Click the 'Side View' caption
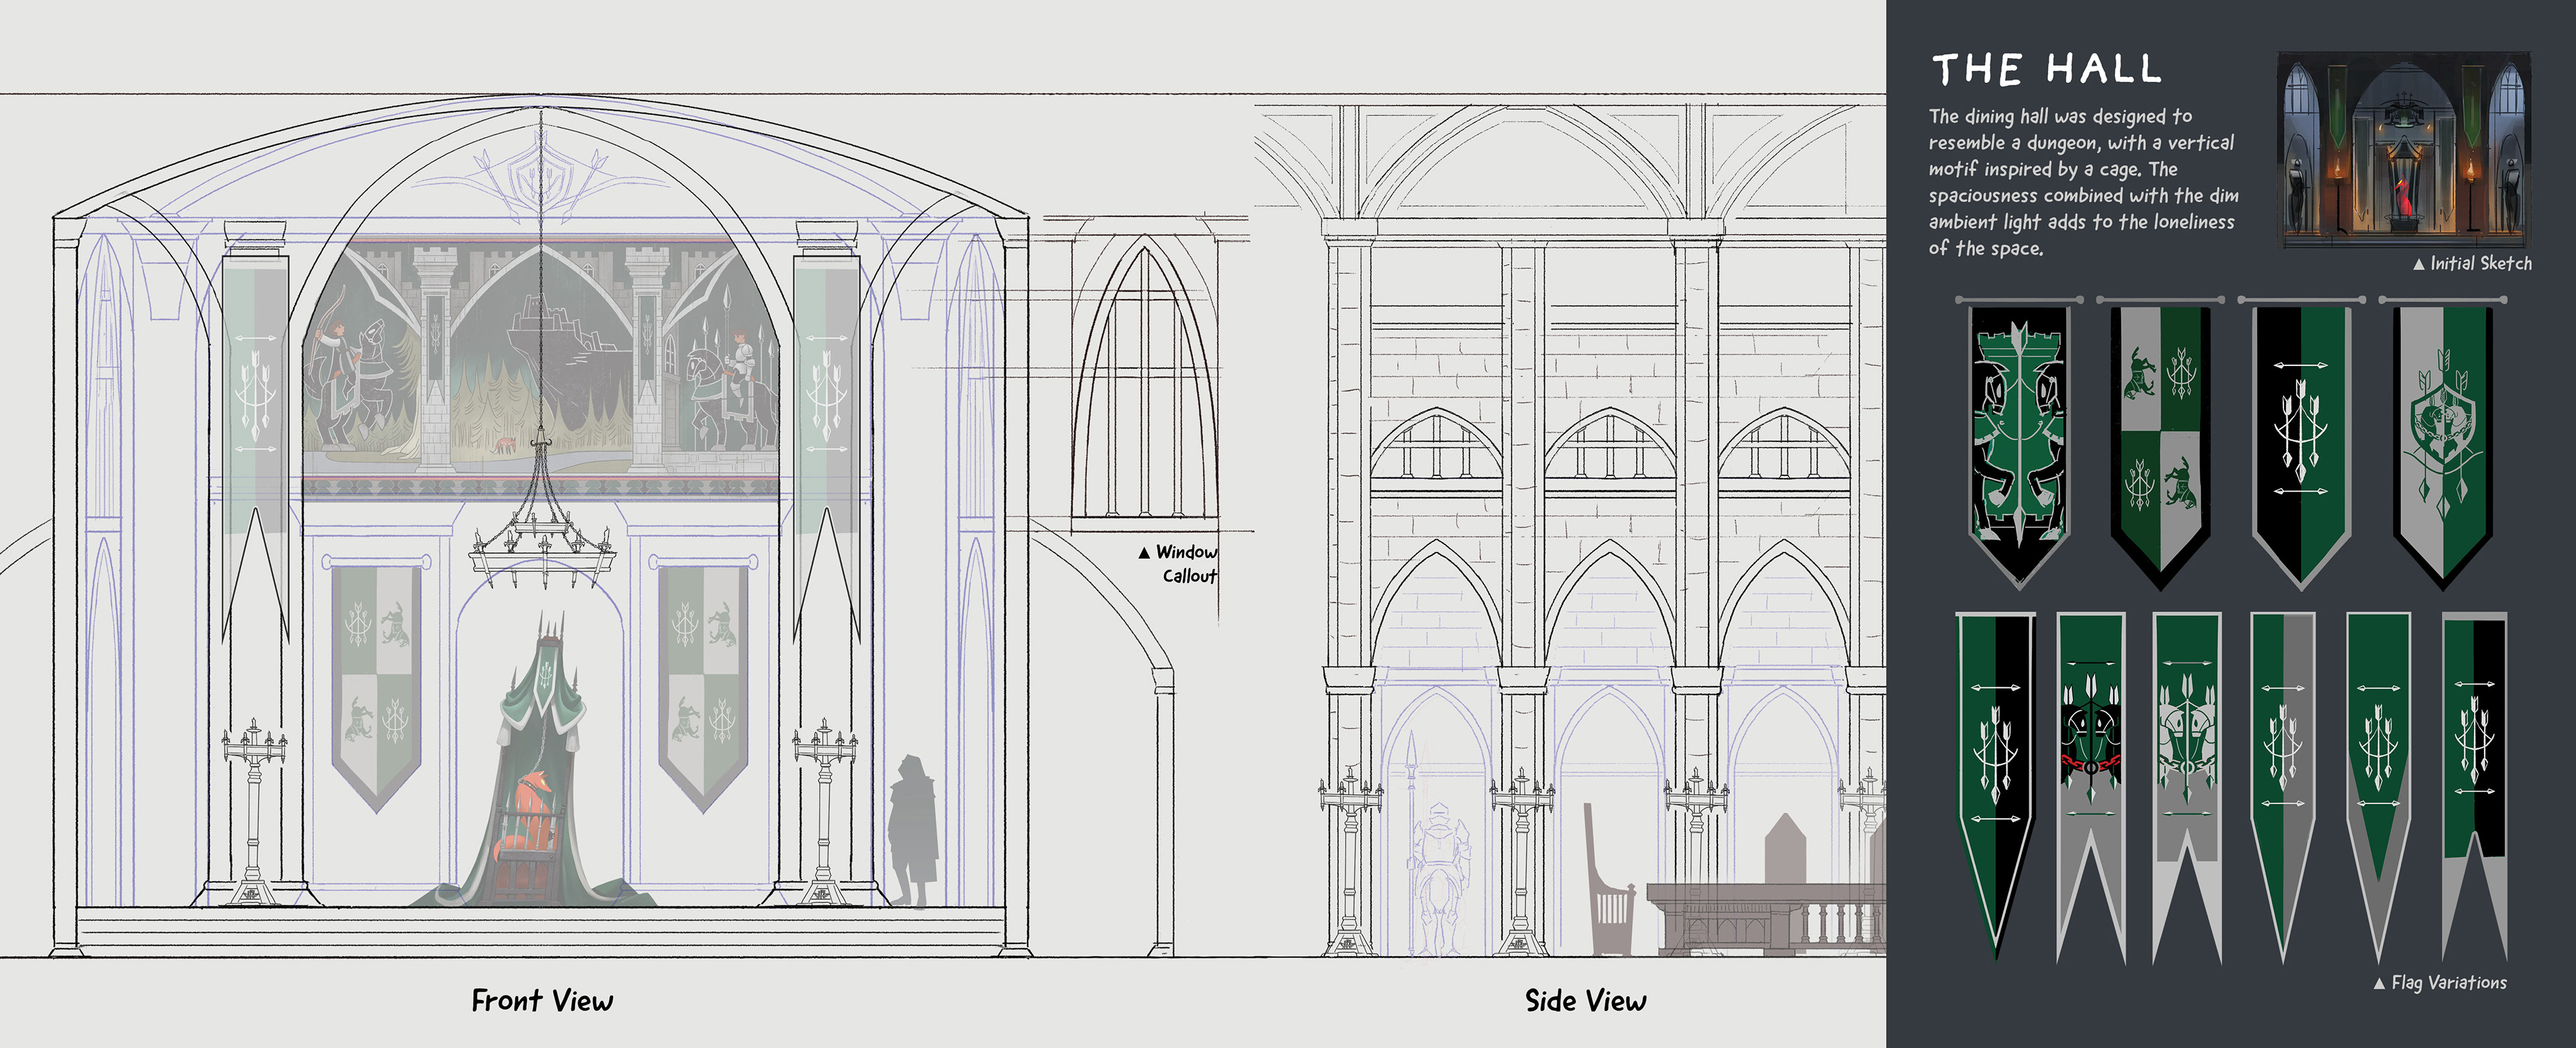This screenshot has height=1048, width=2576. [1585, 1000]
